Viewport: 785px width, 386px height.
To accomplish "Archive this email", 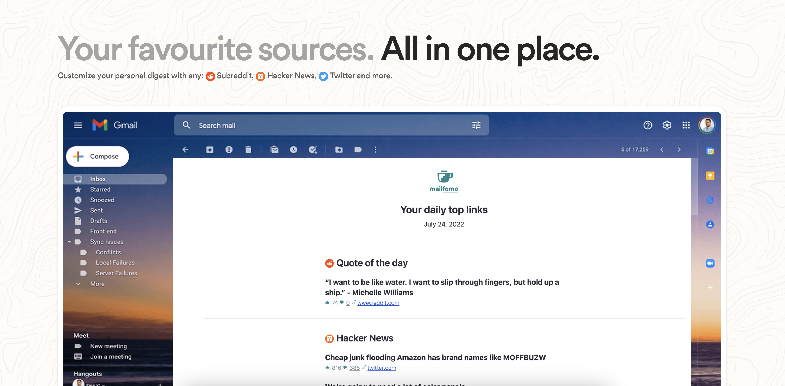I will click(x=210, y=149).
